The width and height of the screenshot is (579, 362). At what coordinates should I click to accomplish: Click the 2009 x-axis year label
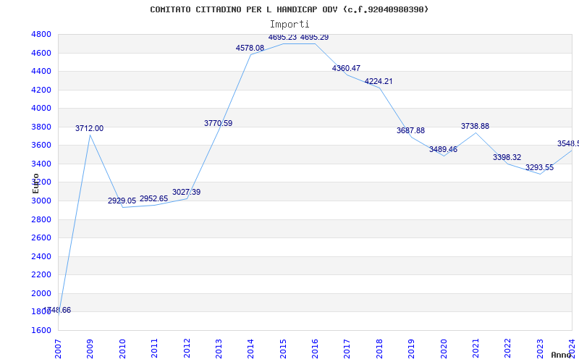click(90, 349)
